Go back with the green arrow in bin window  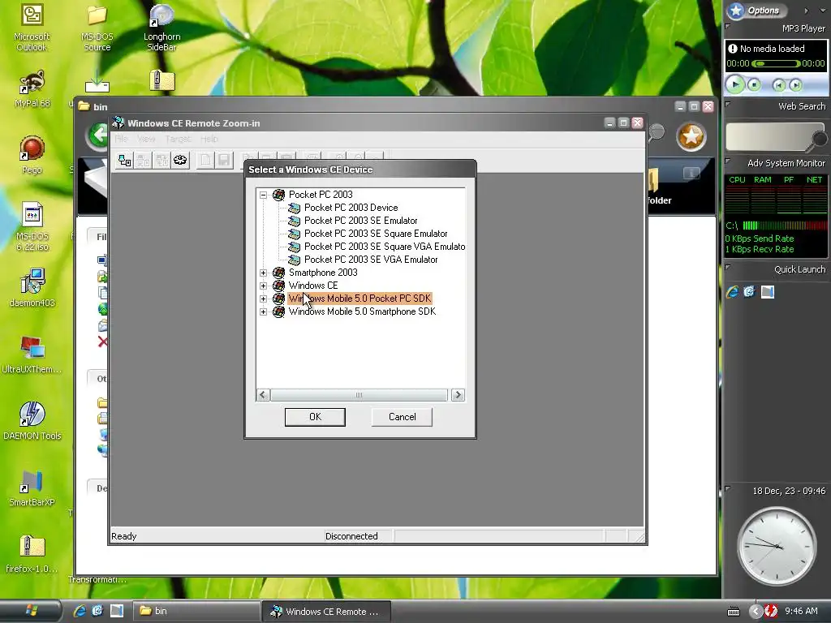point(97,135)
